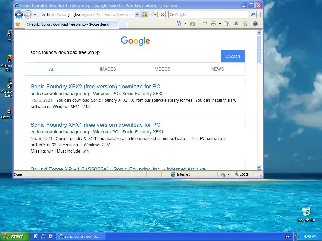Screen dimensions: 322x241
Task: Expand the Home button dropdown arrow
Action: click(185, 24)
